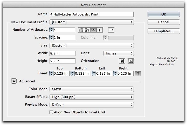Choose Arrange by Row layout icon
The height and width of the screenshot is (125, 187).
tap(93, 30)
